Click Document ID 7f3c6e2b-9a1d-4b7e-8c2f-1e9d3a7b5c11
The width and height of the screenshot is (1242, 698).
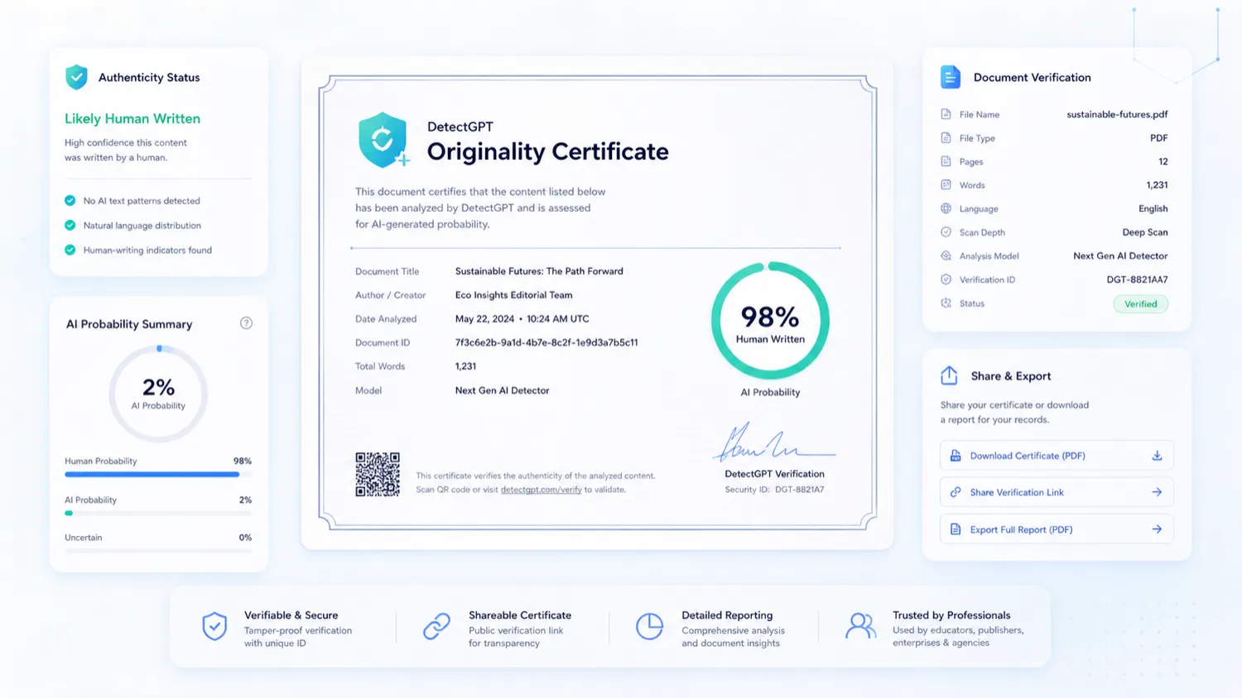(546, 342)
